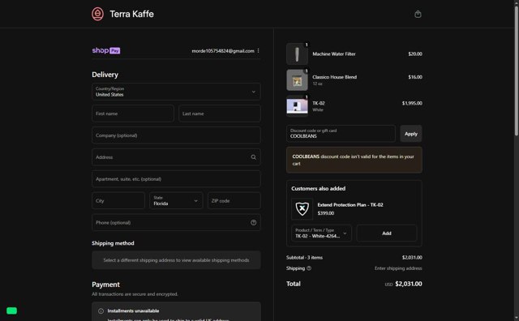Click the Address input field

click(x=176, y=157)
